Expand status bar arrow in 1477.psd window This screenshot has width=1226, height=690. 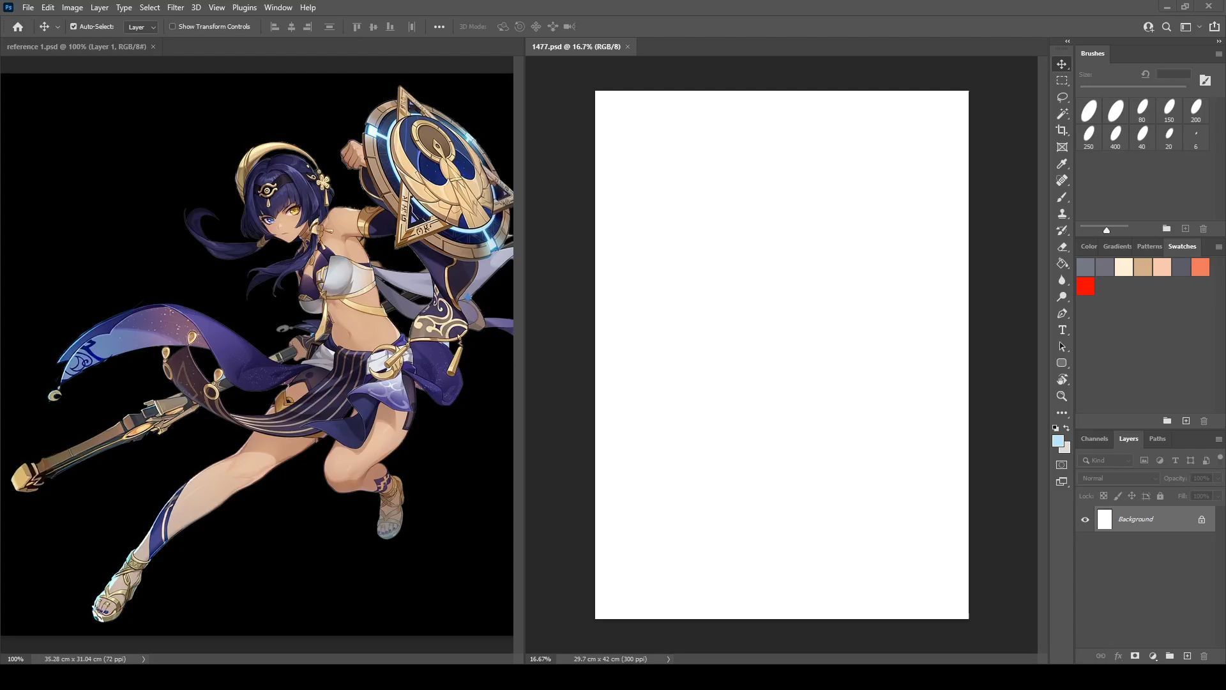pos(668,659)
